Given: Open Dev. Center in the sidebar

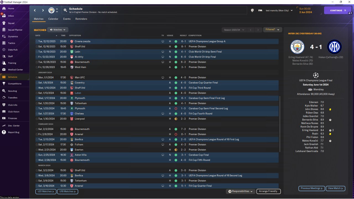Looking at the screenshot, I should tap(14, 126).
